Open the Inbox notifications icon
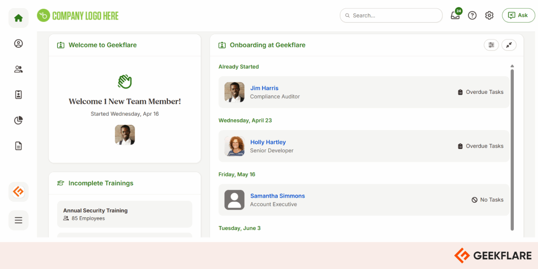538x269 pixels. (455, 15)
